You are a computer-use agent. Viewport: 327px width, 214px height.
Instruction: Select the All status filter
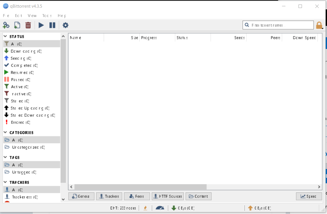pos(32,44)
